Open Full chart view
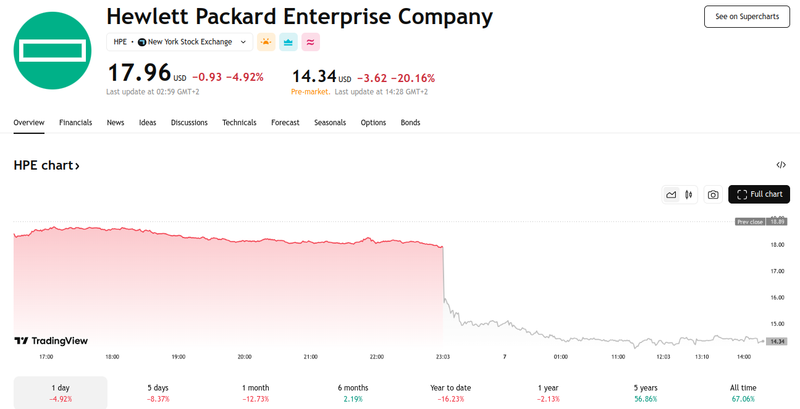 tap(759, 194)
